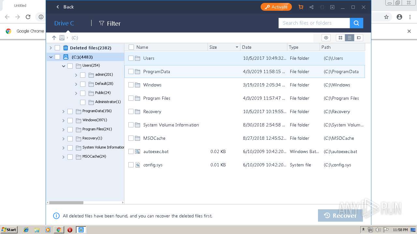
Task: Click the info icon in status bar
Action: (56, 216)
